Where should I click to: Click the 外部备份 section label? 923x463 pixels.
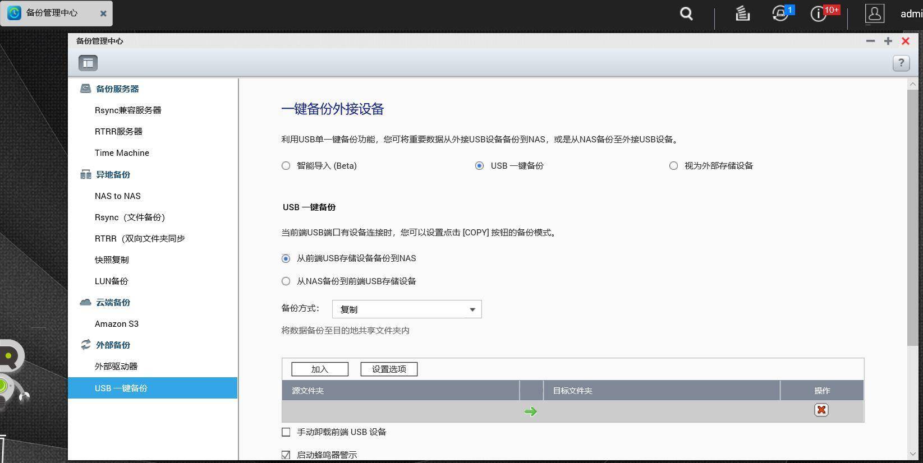[113, 345]
